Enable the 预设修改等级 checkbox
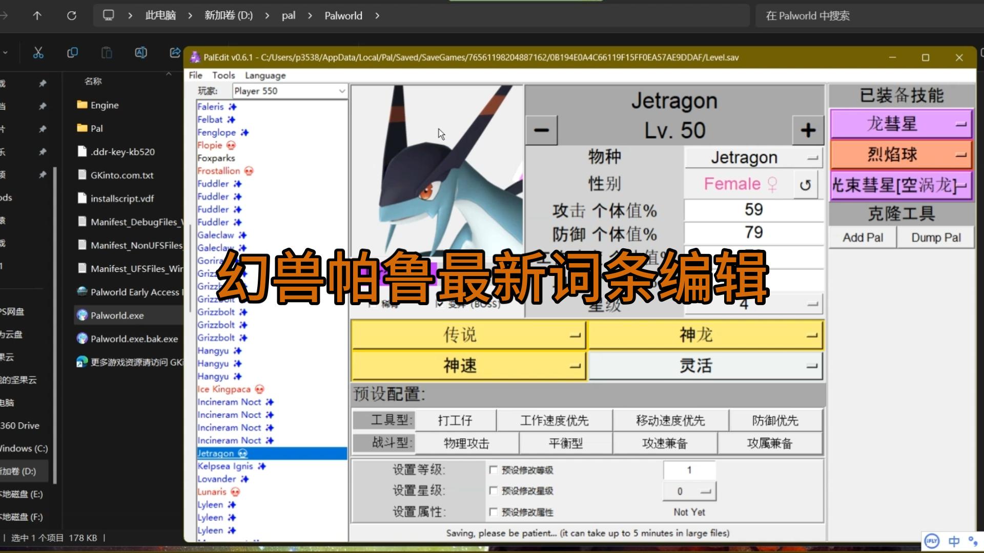 click(493, 470)
